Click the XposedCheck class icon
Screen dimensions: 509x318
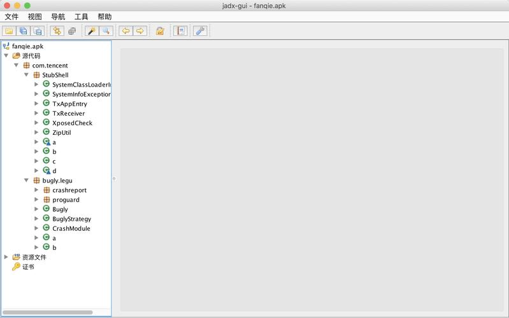pyautogui.click(x=47, y=123)
